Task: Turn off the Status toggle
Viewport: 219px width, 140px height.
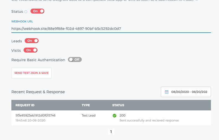Action: 37,11
